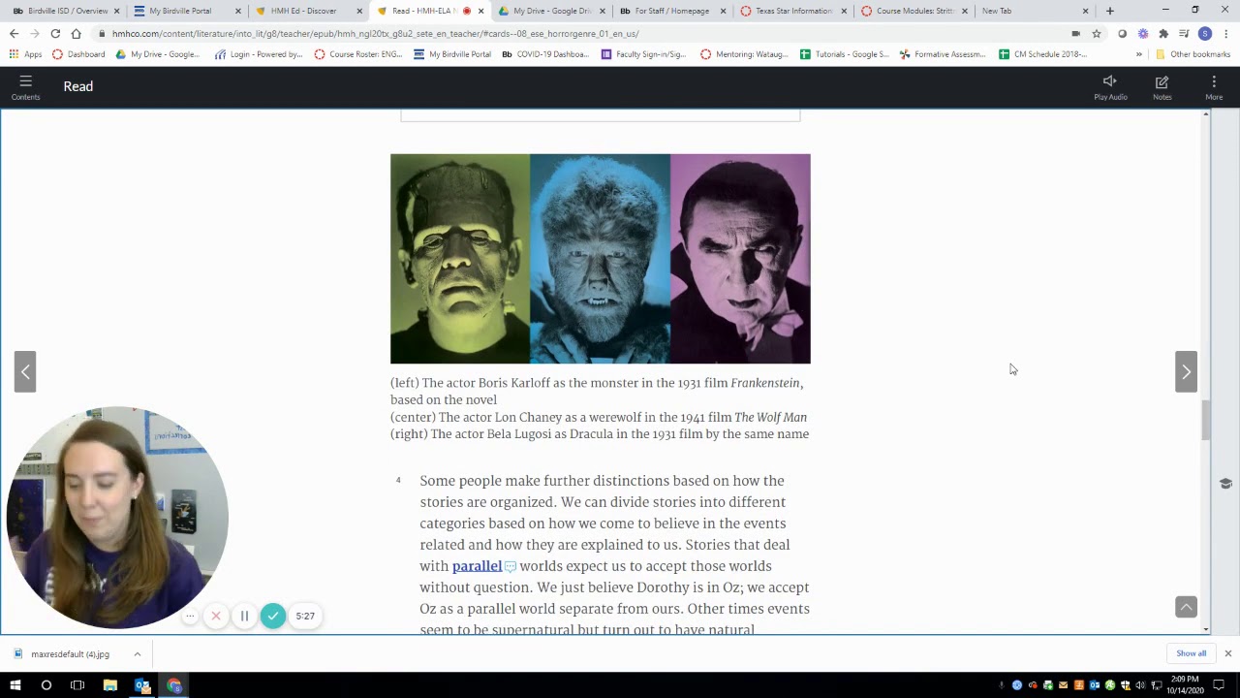Click the speech bubble icon next to parallel
Image resolution: width=1240 pixels, height=698 pixels.
(x=511, y=567)
